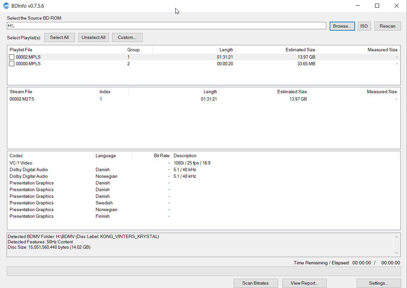Click the 1080i / 25 fps / 16:9 description

pyautogui.click(x=192, y=163)
